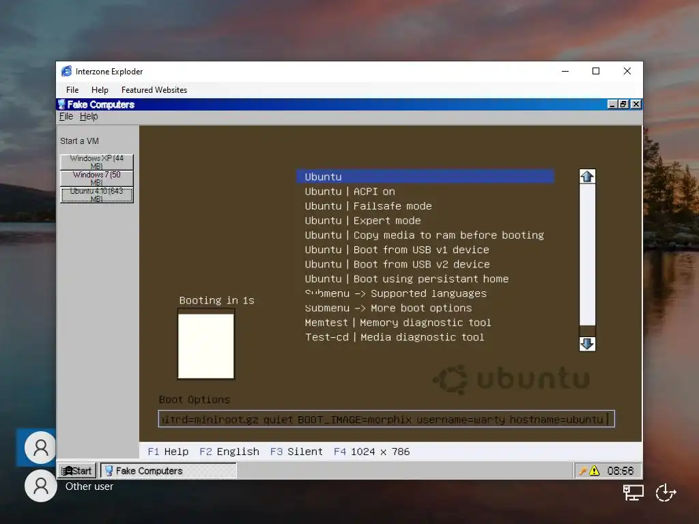This screenshot has height=524, width=699.
Task: Click the Fake Computers window title icon
Action: [61, 104]
